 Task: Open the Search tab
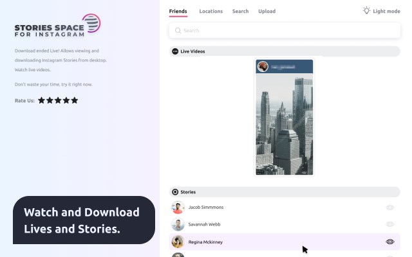(x=240, y=12)
